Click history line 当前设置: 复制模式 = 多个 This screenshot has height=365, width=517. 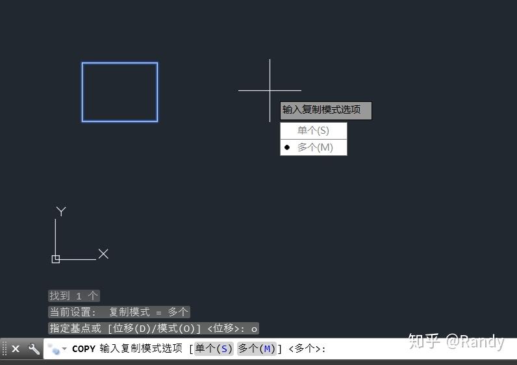[119, 312]
